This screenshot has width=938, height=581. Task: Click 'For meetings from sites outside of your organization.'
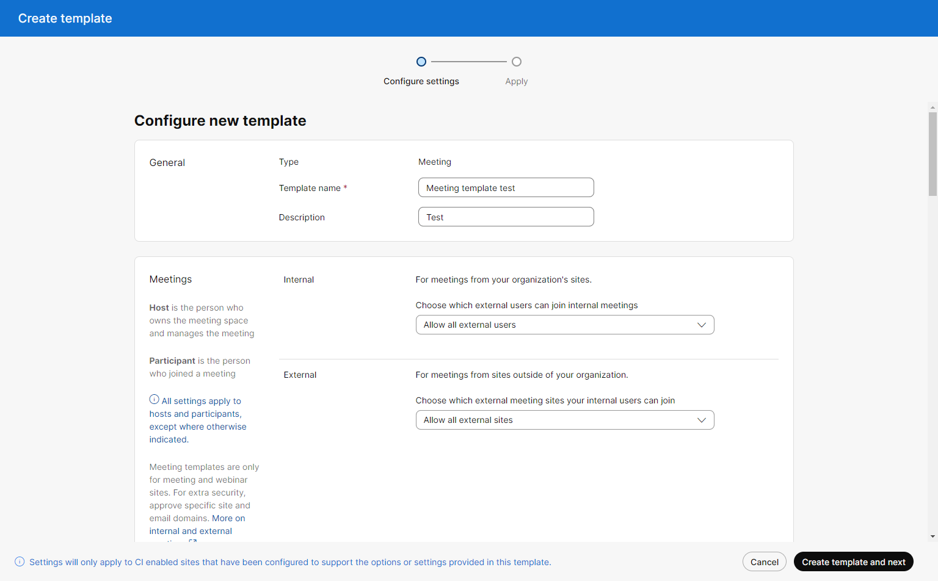[522, 375]
